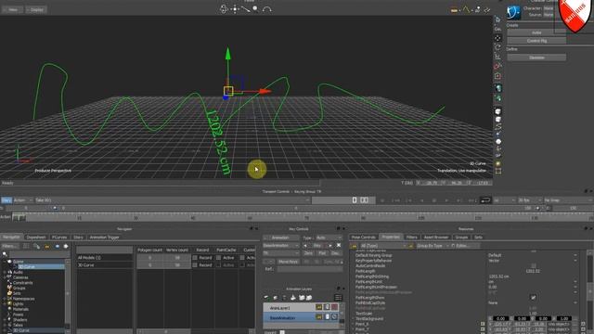Image resolution: width=594 pixels, height=334 pixels.
Task: Click the Control Rig button
Action: [536, 41]
